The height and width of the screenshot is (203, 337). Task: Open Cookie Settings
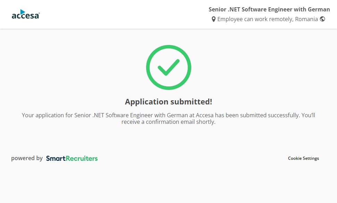[303, 158]
